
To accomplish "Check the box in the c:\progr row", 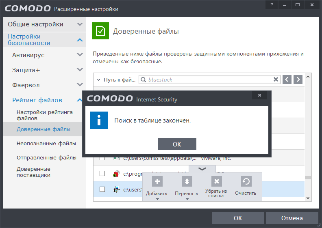I will click(102, 174).
